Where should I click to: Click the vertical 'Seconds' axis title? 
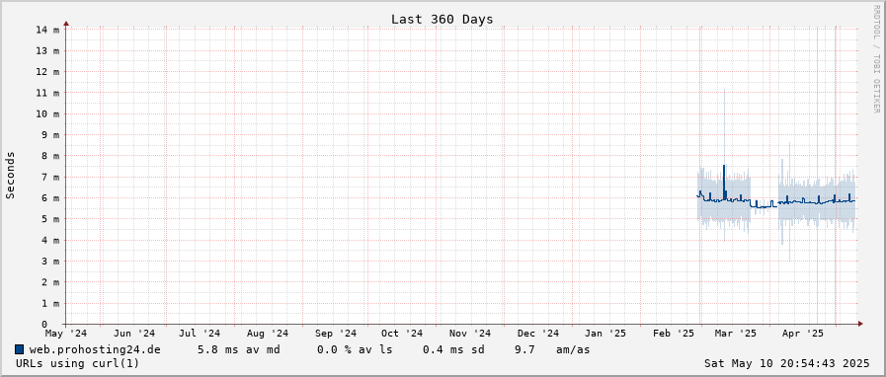10,175
